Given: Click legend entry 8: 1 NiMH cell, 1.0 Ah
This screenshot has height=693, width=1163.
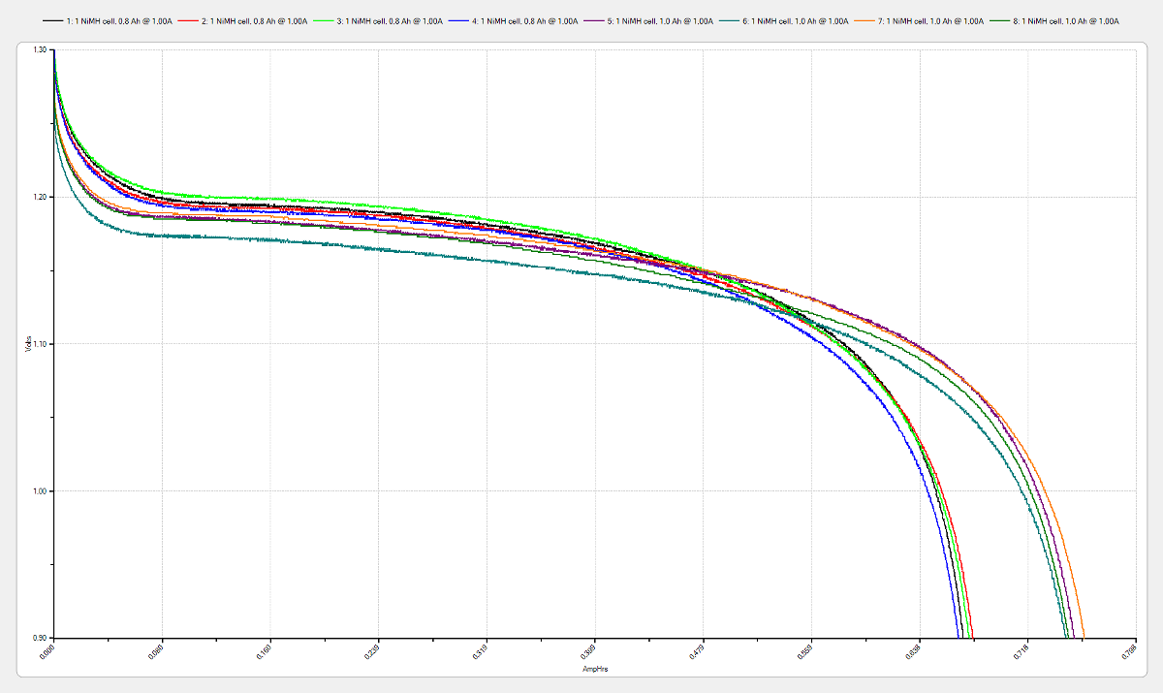Looking at the screenshot, I should pos(1066,20).
